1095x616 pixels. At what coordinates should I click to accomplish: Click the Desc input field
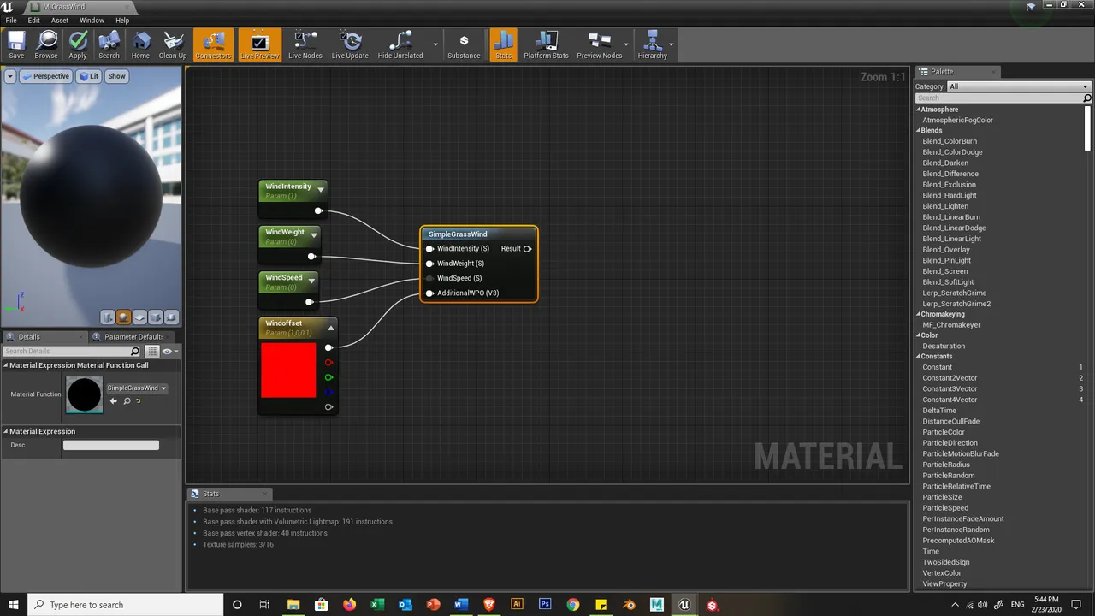tap(111, 445)
